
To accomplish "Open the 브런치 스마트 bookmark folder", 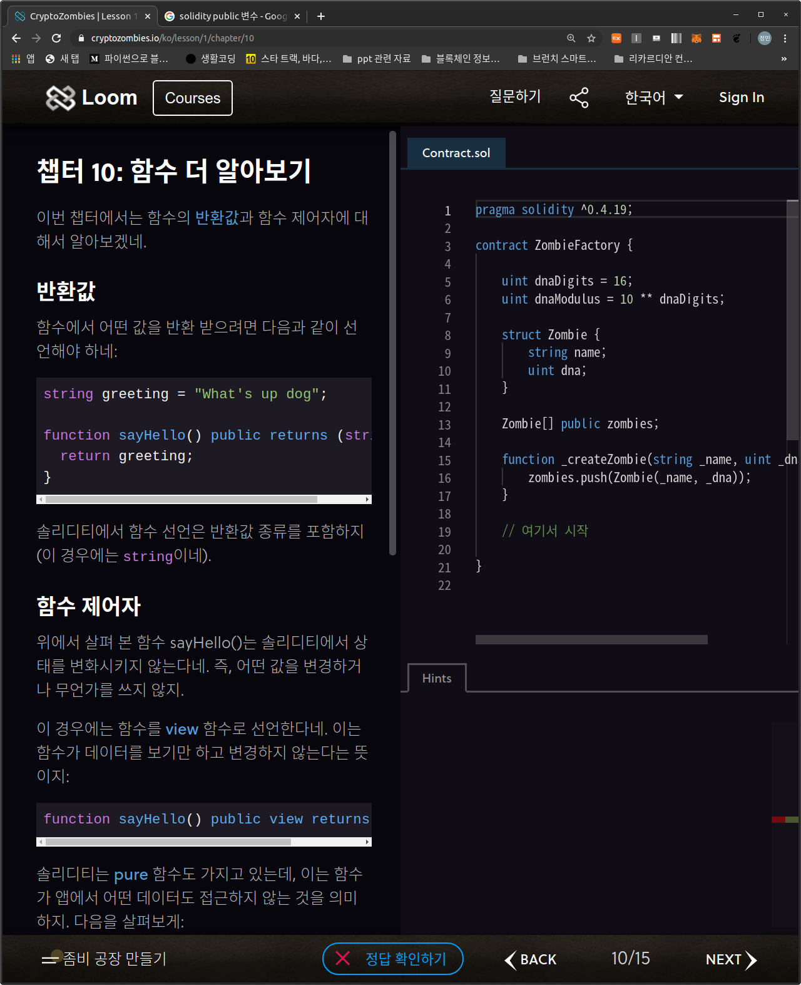I will click(x=558, y=59).
